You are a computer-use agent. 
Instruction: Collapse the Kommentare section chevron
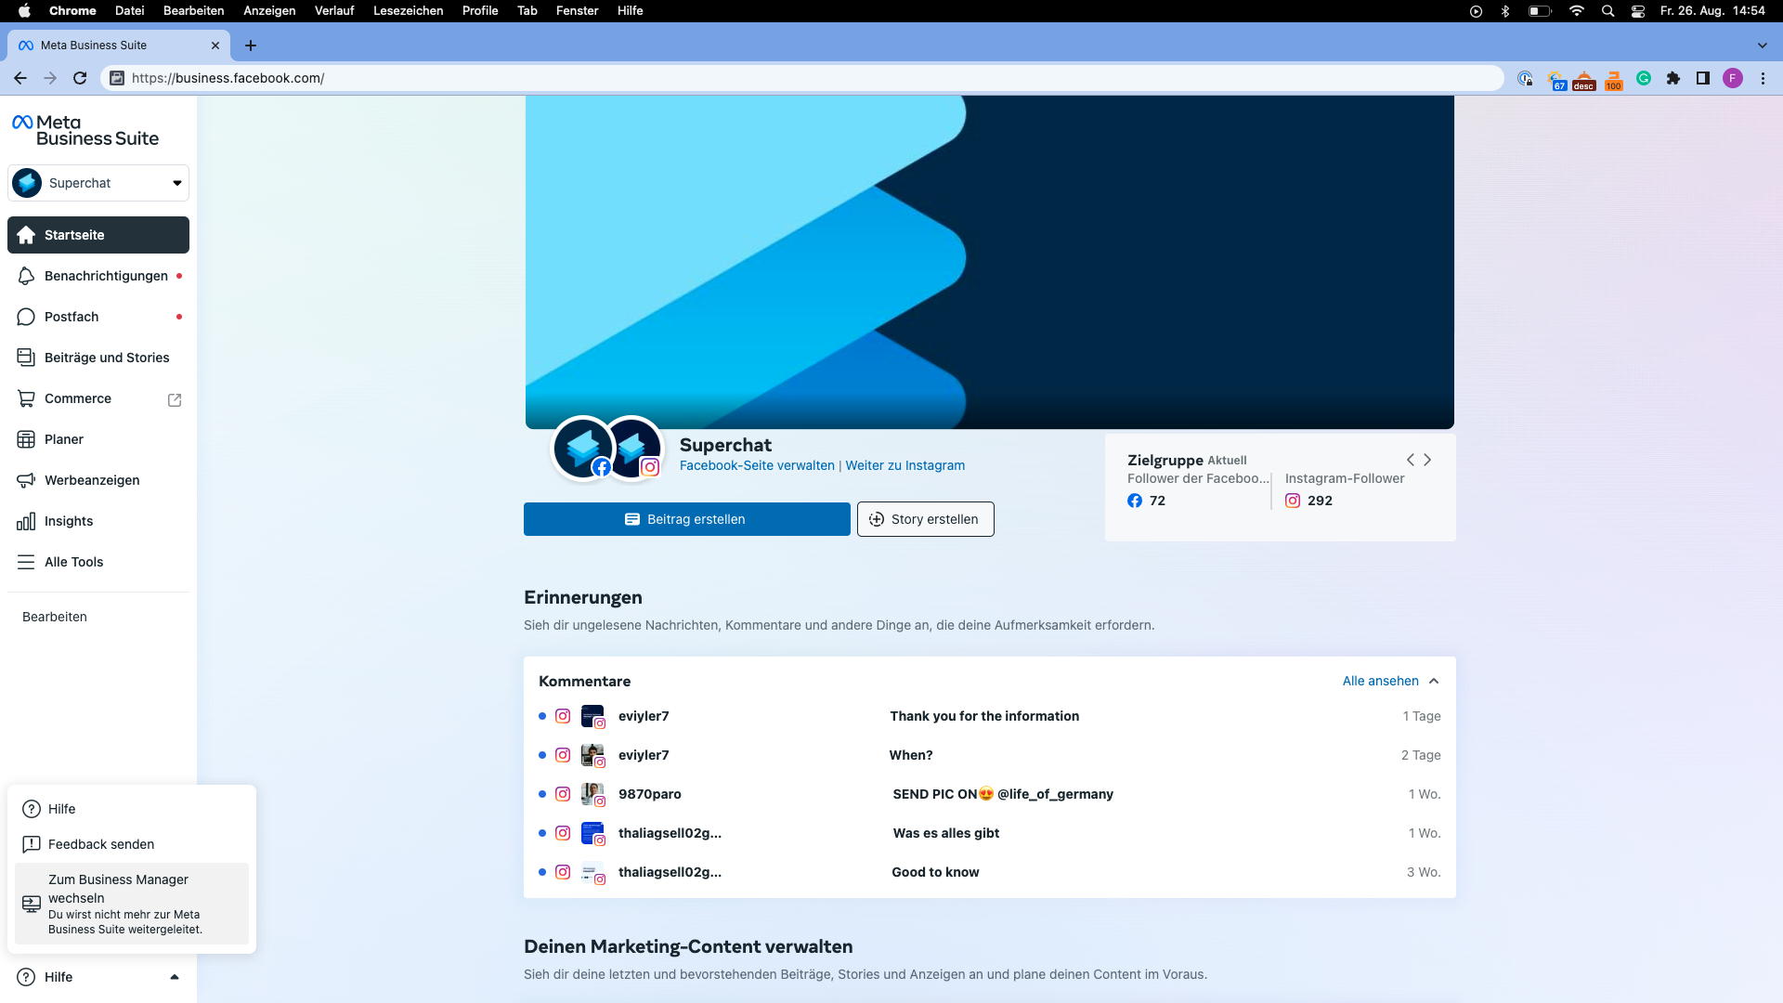[1434, 681]
